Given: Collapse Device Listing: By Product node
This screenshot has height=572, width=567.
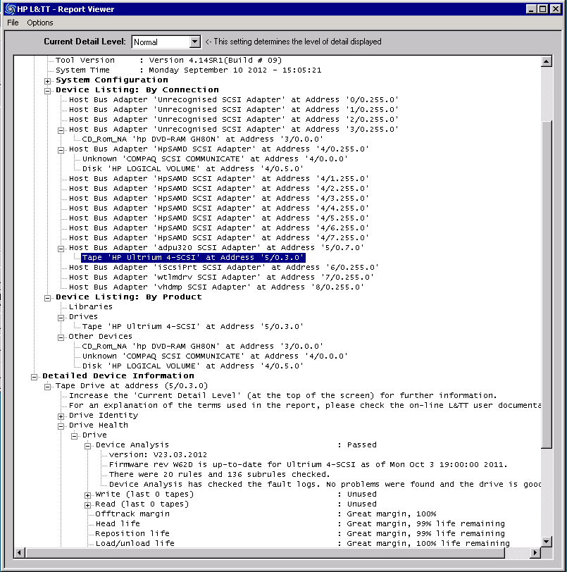Looking at the screenshot, I should click(47, 298).
